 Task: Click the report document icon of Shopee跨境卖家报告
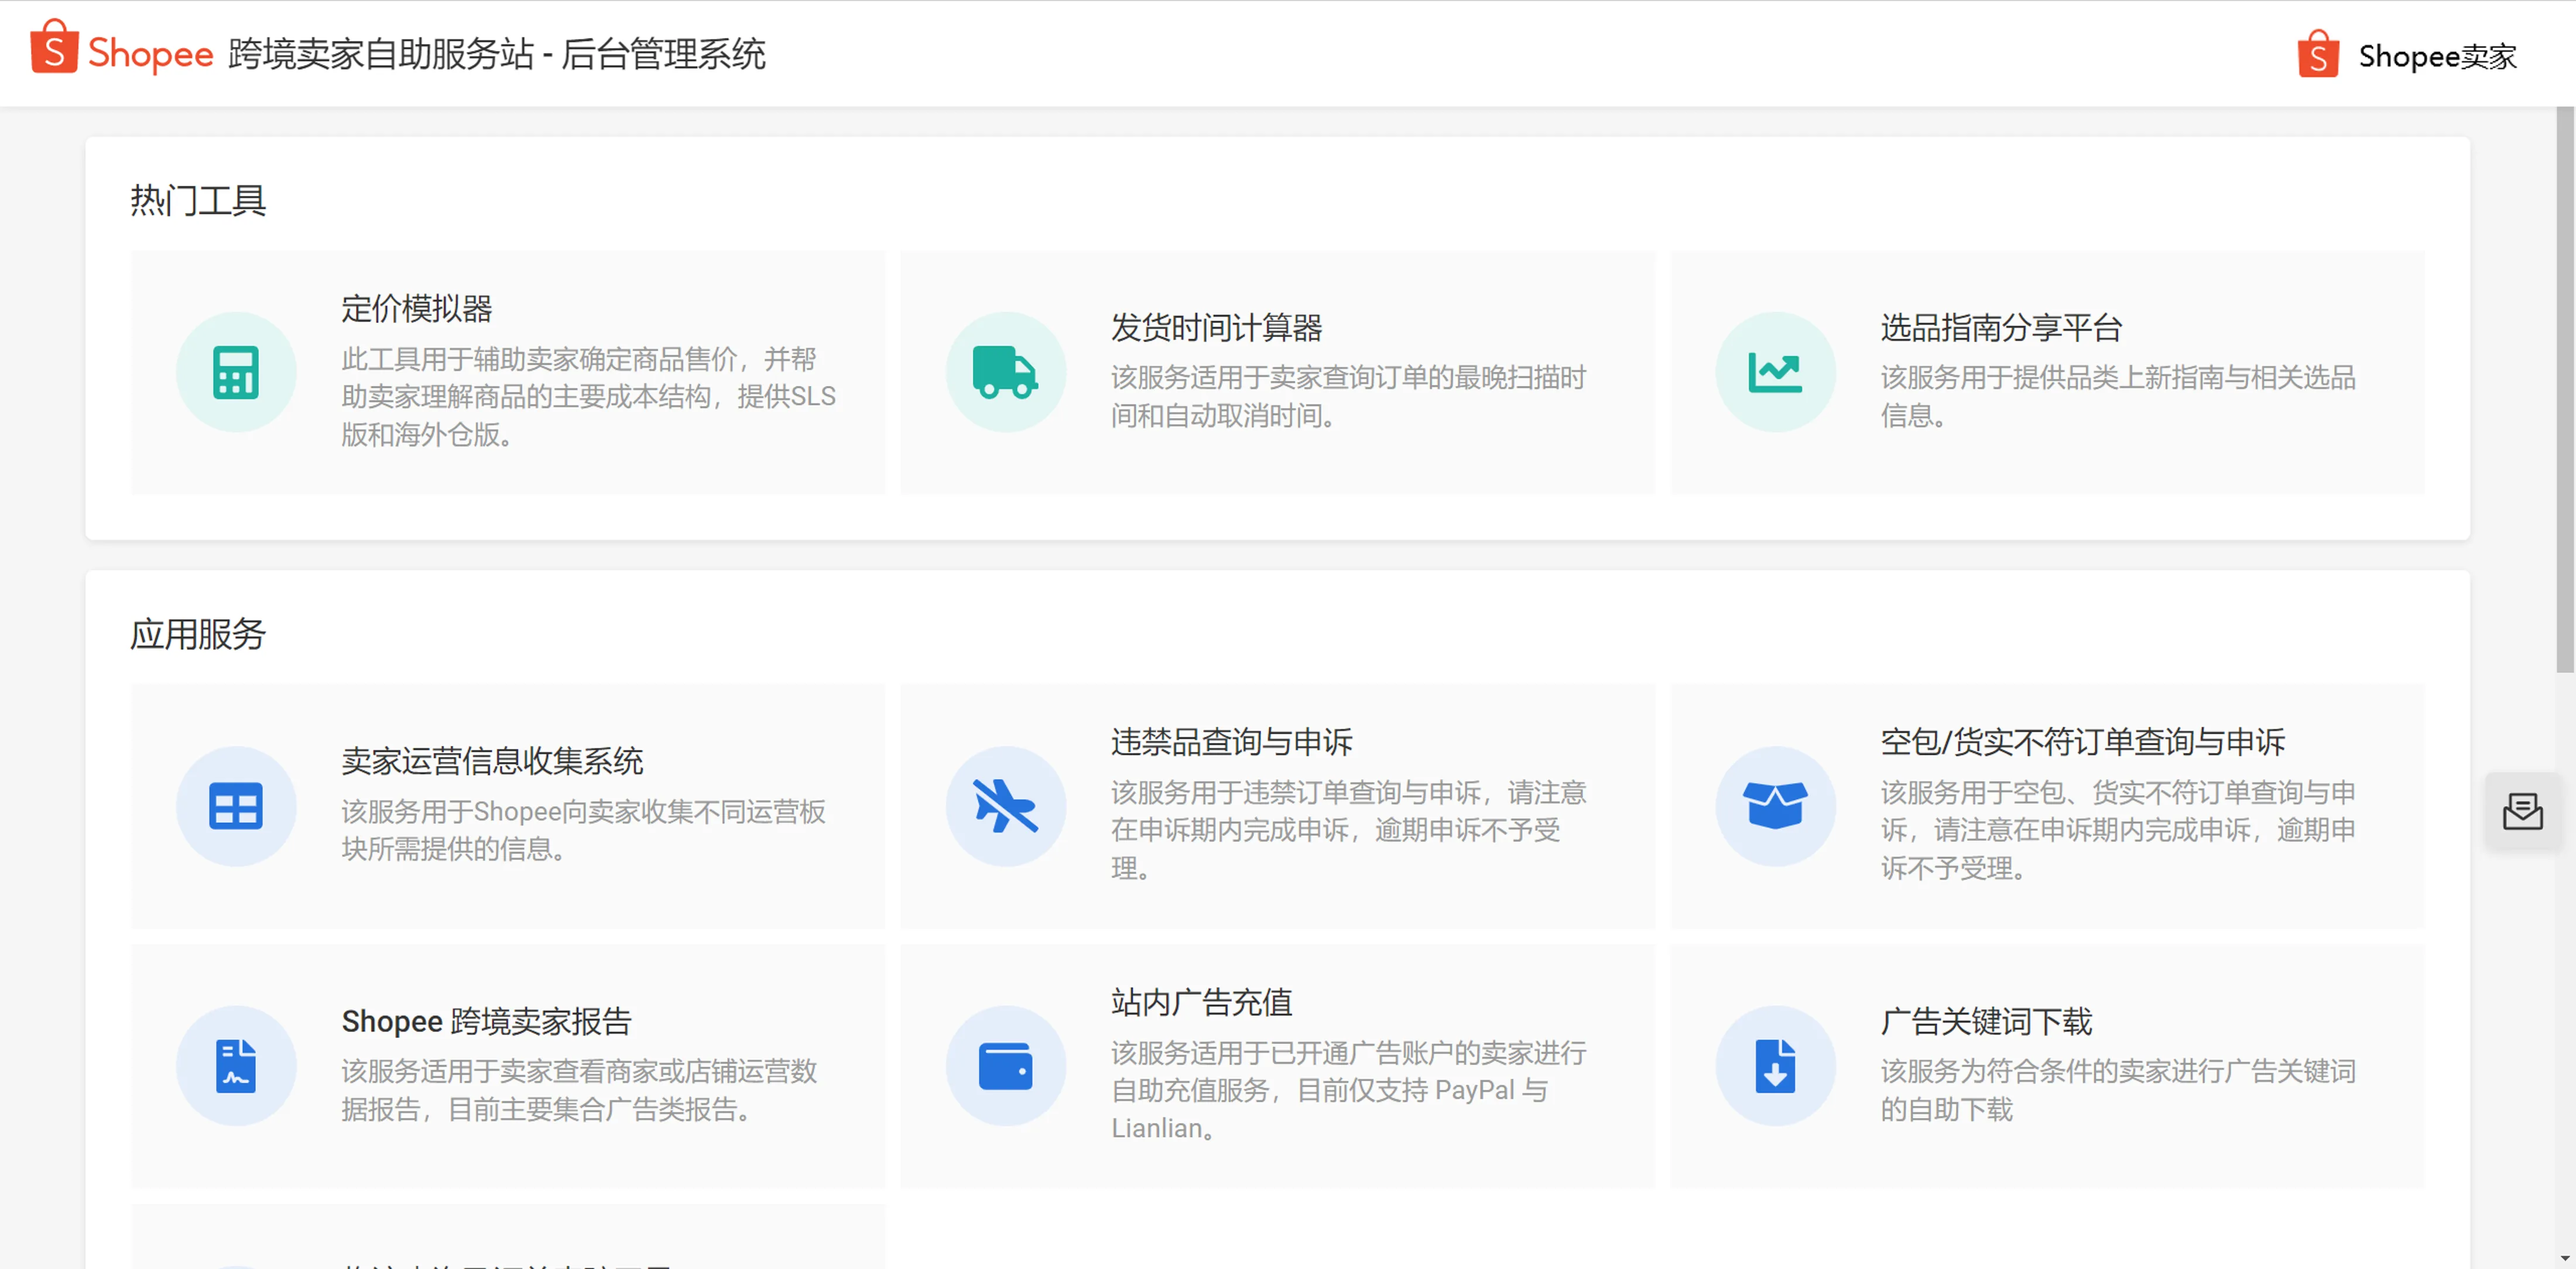click(236, 1066)
